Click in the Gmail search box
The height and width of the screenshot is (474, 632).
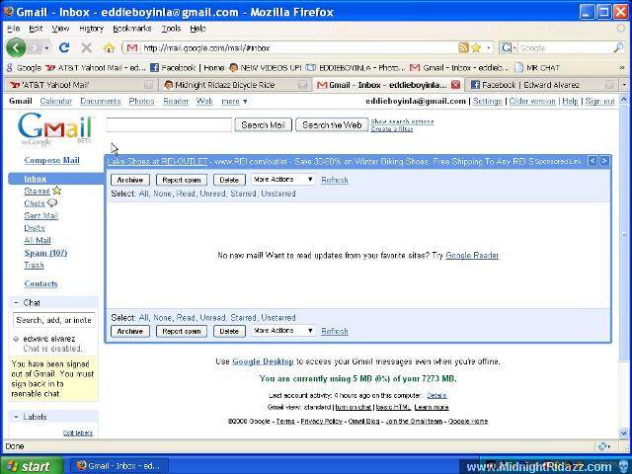point(169,124)
